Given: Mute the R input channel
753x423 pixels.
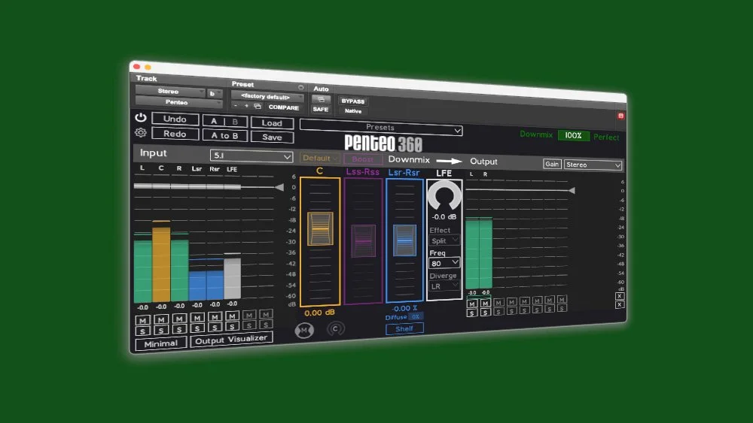Looking at the screenshot, I should pos(179,319).
